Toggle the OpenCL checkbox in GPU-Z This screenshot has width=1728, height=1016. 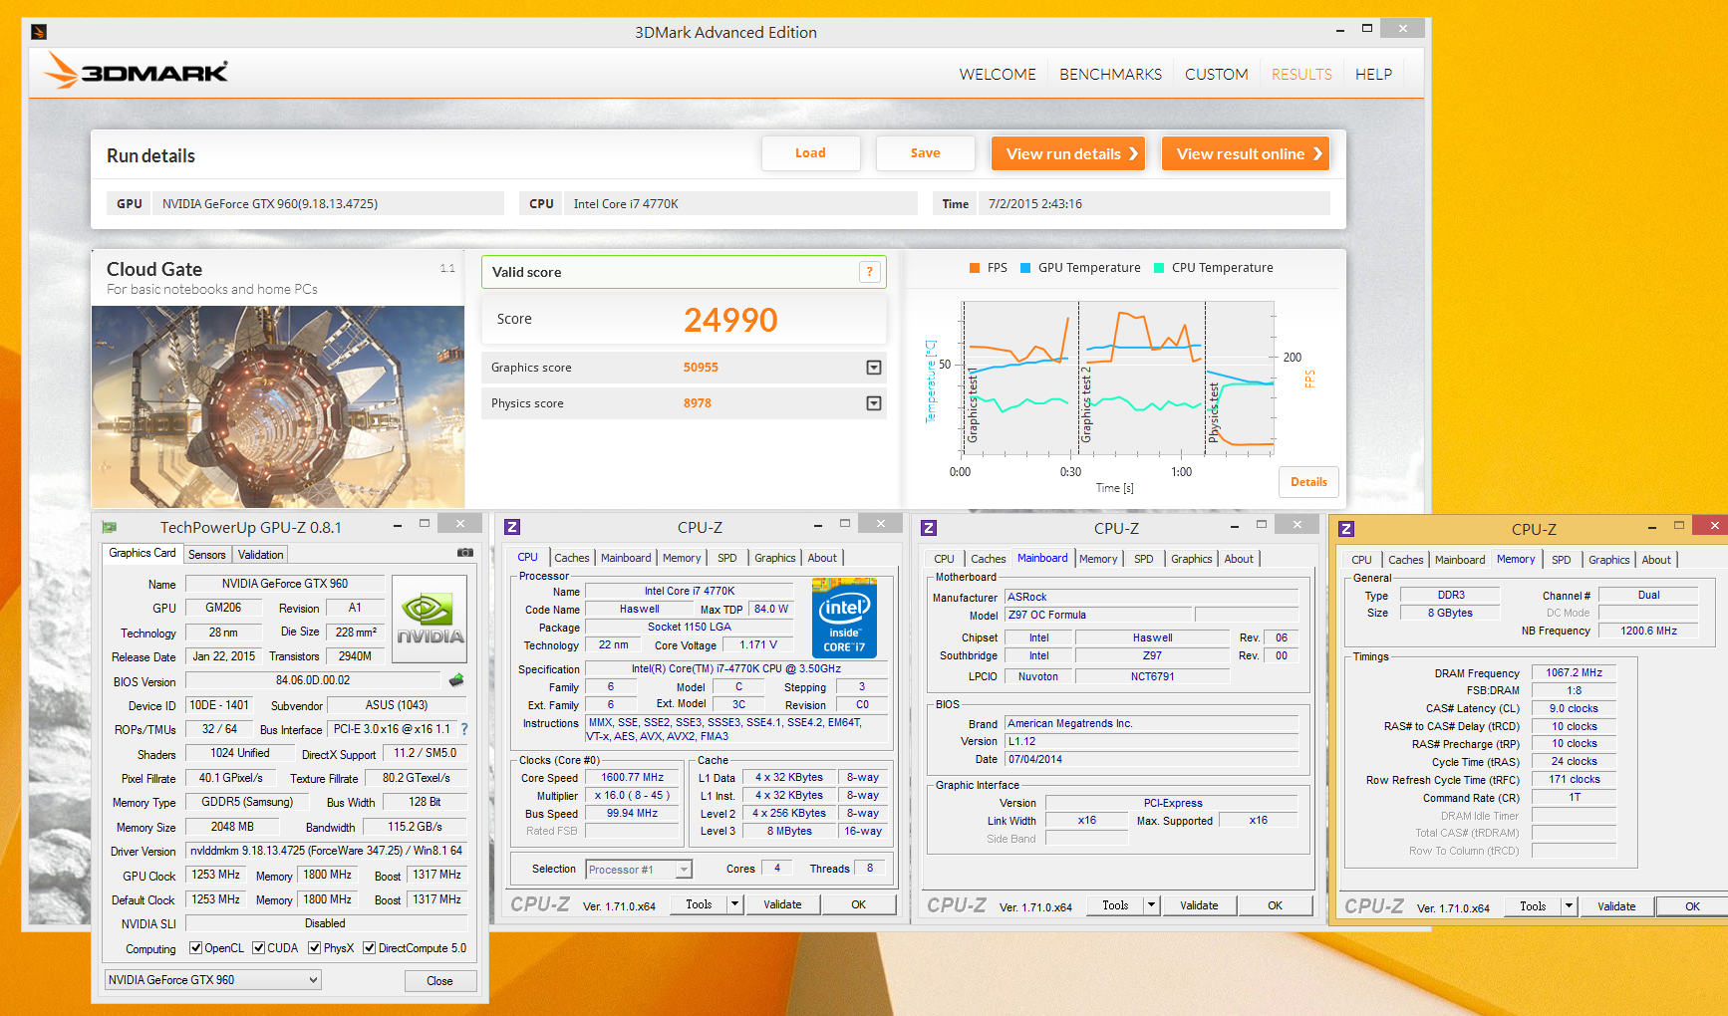196,948
